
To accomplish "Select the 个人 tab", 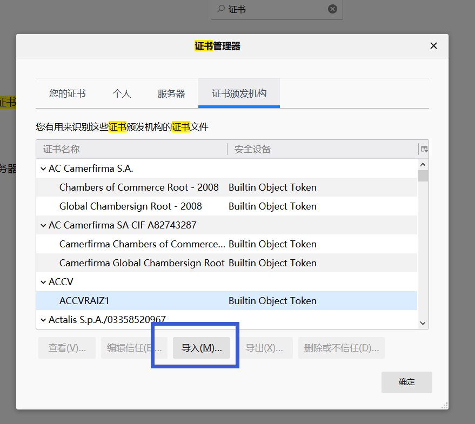I will 122,93.
